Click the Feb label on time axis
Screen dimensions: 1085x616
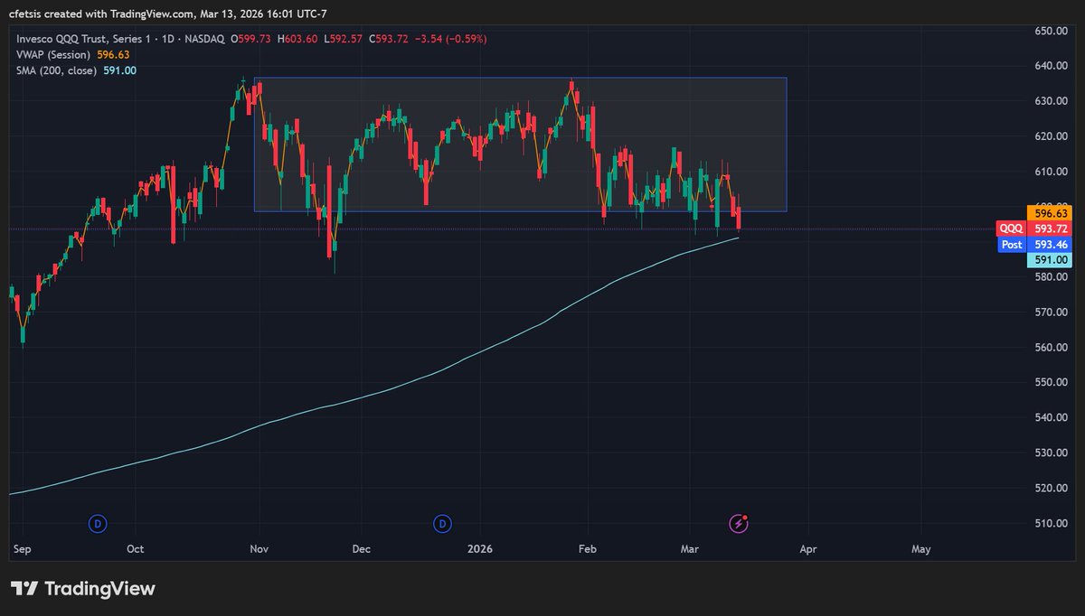point(590,549)
